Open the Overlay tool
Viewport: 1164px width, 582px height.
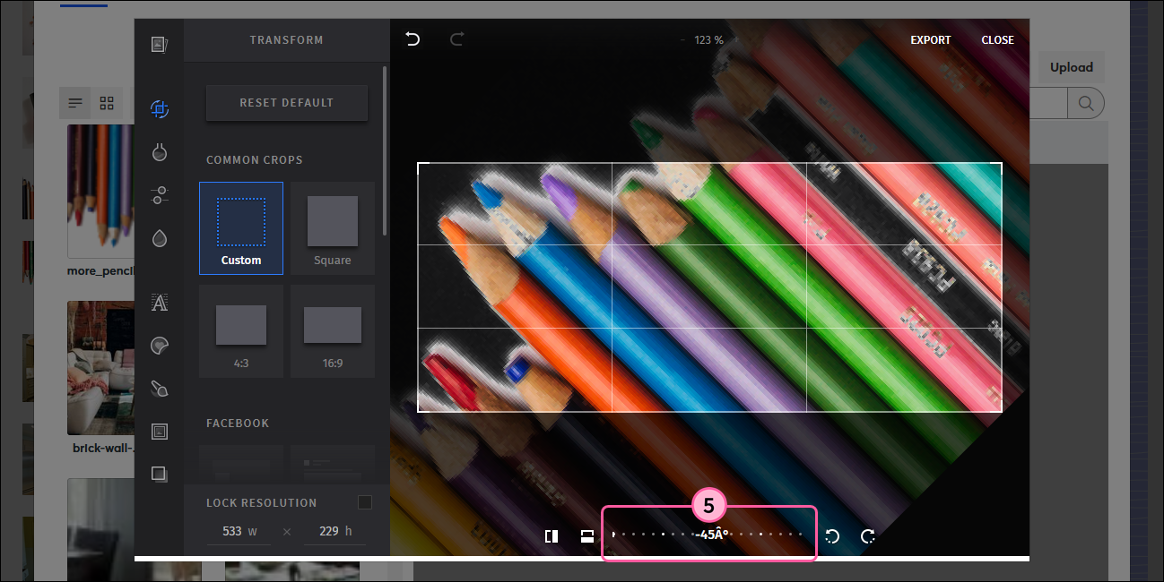160,474
